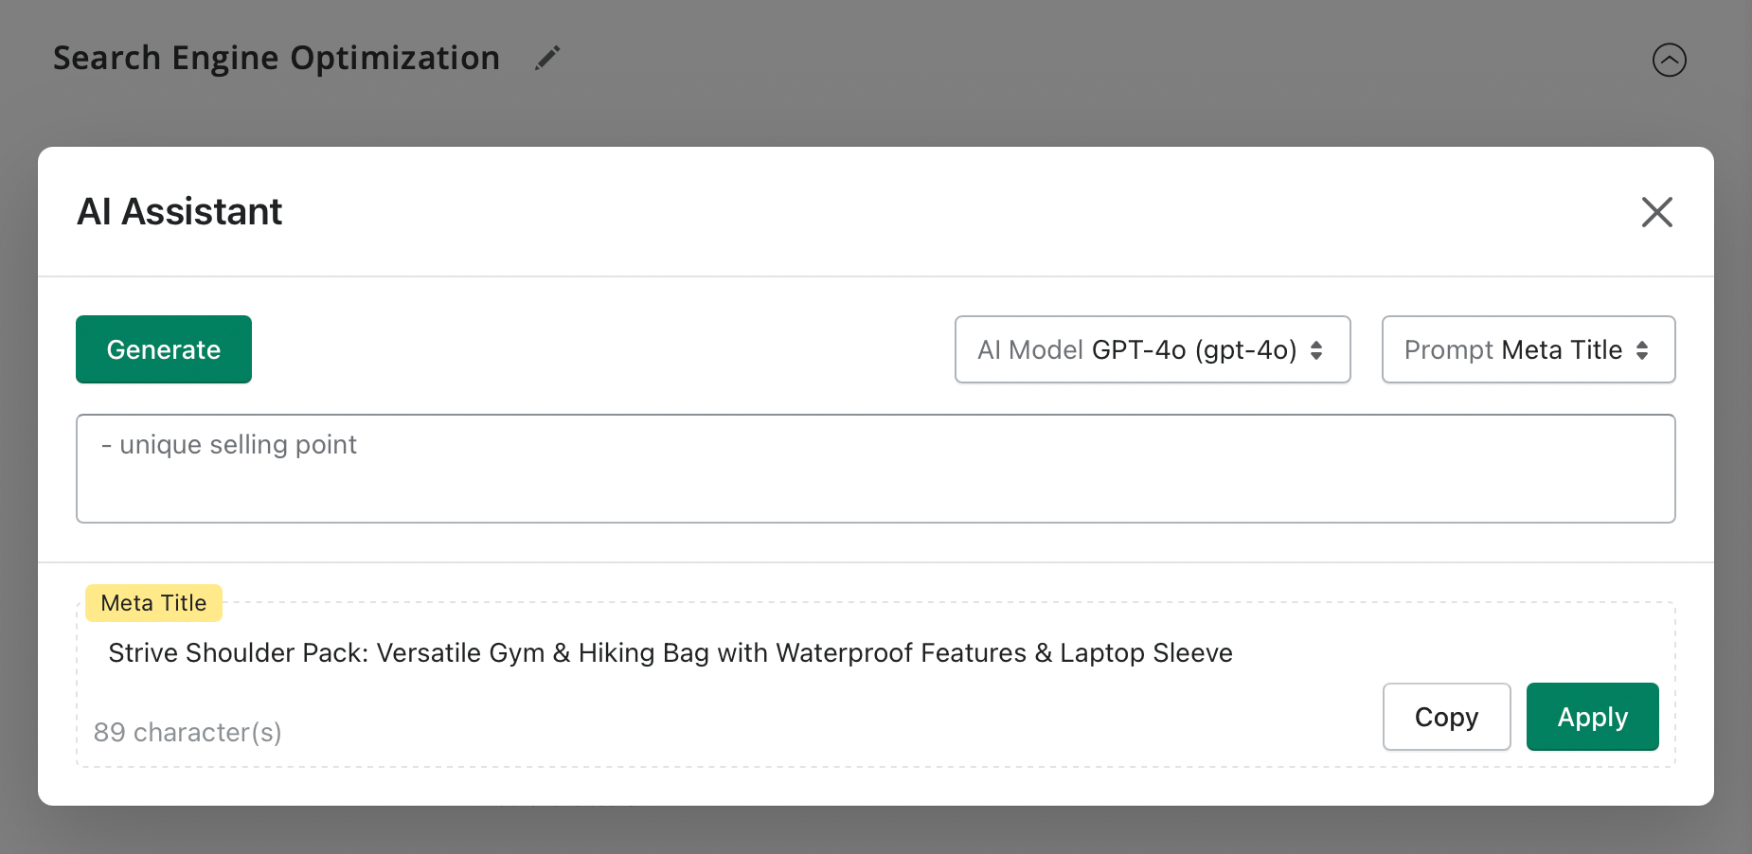Open the AI Model dropdown
This screenshot has width=1752, height=854.
point(1152,349)
